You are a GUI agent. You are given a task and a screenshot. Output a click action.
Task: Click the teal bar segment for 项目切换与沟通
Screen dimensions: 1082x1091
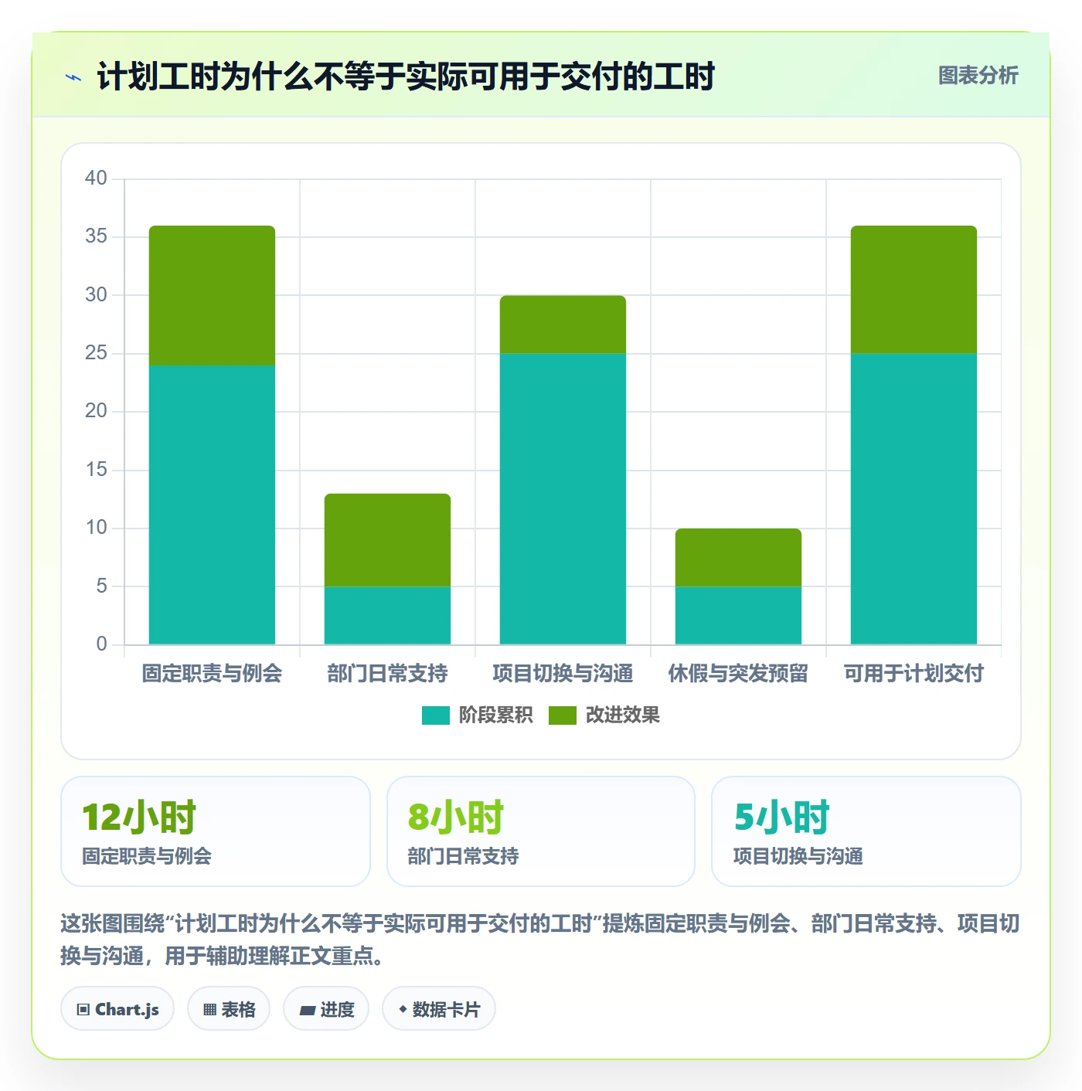(563, 499)
